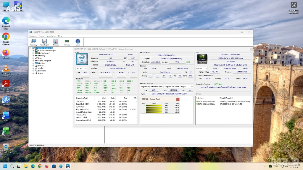Open the Summary toolbar icon
Screen dimensions: 303x170
pos(34,42)
